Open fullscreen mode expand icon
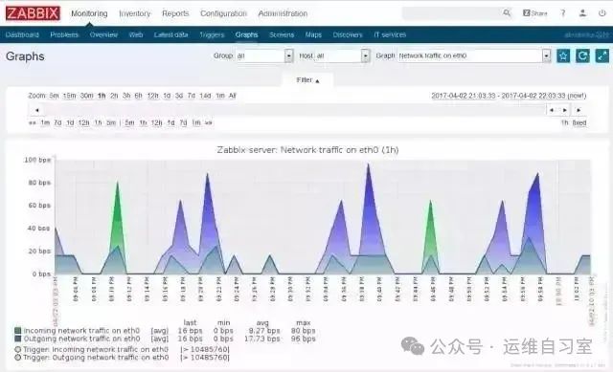This screenshot has height=372, width=613. pyautogui.click(x=602, y=55)
